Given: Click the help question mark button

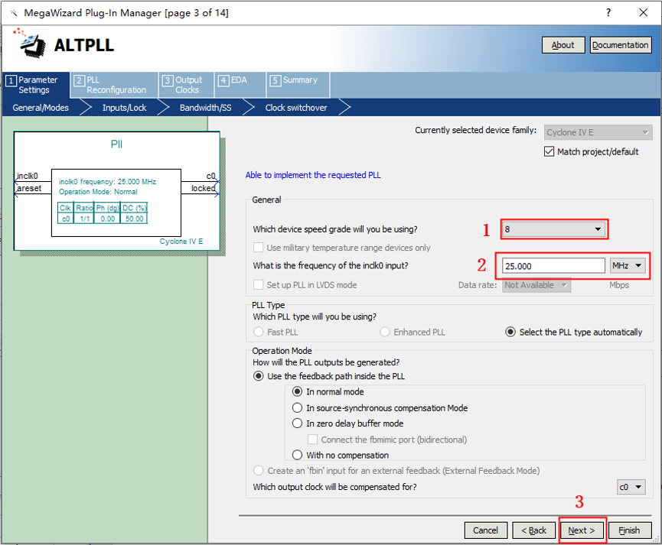Looking at the screenshot, I should [608, 13].
